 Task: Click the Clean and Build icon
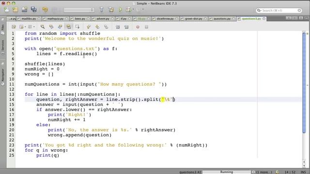click(x=111, y=10)
